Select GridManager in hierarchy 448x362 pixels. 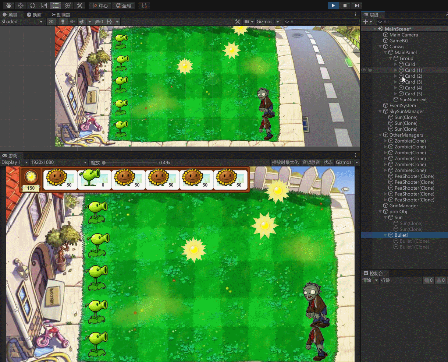click(x=403, y=205)
